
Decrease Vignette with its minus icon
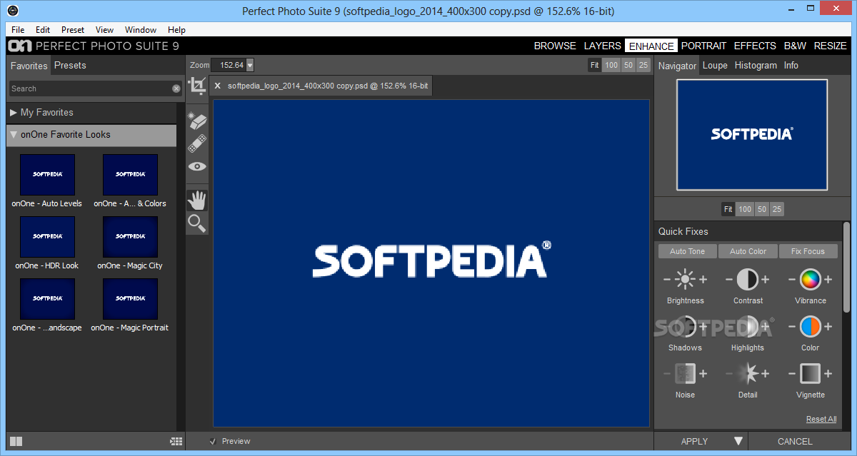(792, 373)
